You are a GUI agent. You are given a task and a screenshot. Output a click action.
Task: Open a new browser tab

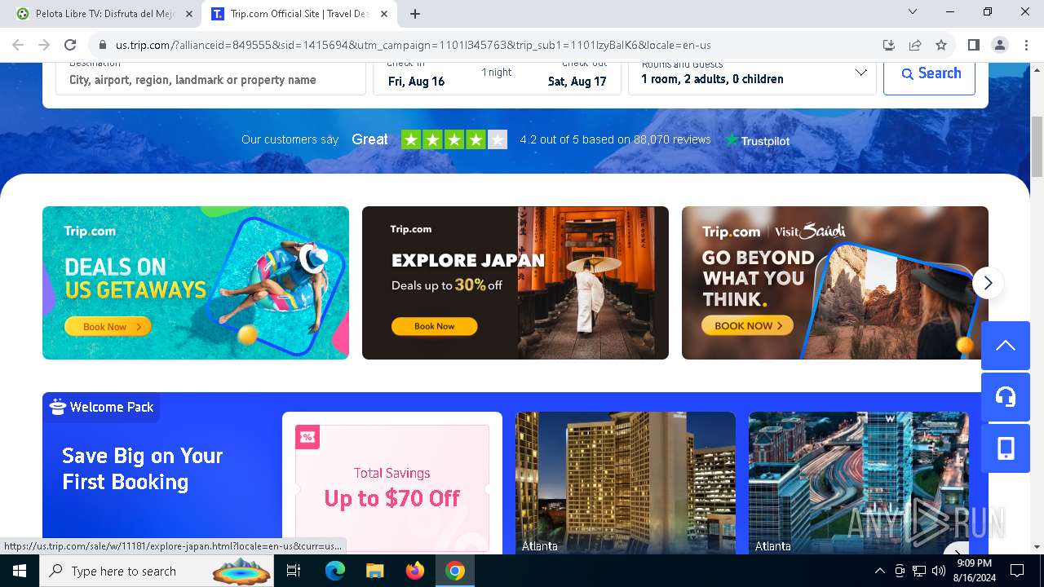415,14
